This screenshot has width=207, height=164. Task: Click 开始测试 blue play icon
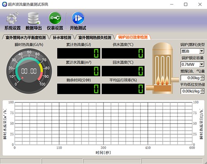pyautogui.click(x=78, y=18)
